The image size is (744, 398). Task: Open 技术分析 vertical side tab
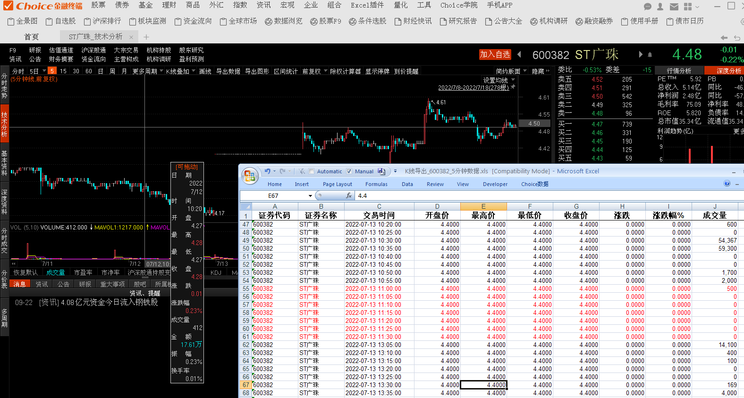[4, 124]
